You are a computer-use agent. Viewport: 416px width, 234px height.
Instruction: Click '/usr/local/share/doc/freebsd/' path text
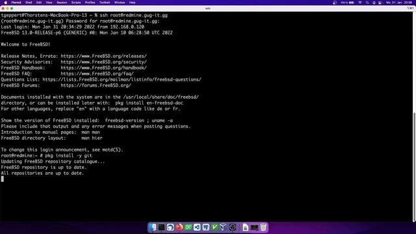pyautogui.click(x=161, y=97)
